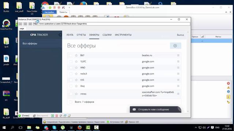Tick the checkbox for Yj5fC offer
This screenshot has height=131, width=234.
tap(71, 61)
